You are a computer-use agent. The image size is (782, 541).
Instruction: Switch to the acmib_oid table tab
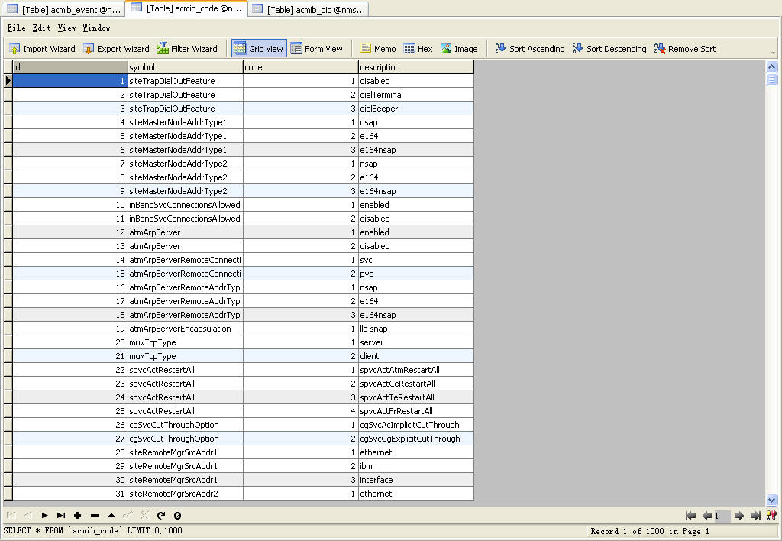[x=309, y=9]
